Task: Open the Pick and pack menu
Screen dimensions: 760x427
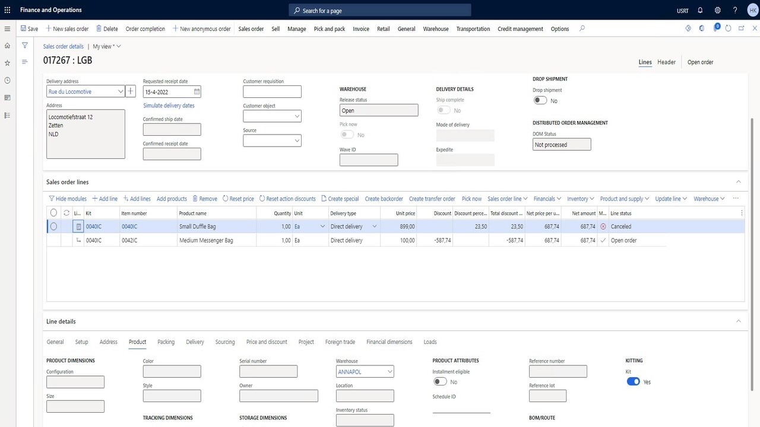Action: (330, 28)
